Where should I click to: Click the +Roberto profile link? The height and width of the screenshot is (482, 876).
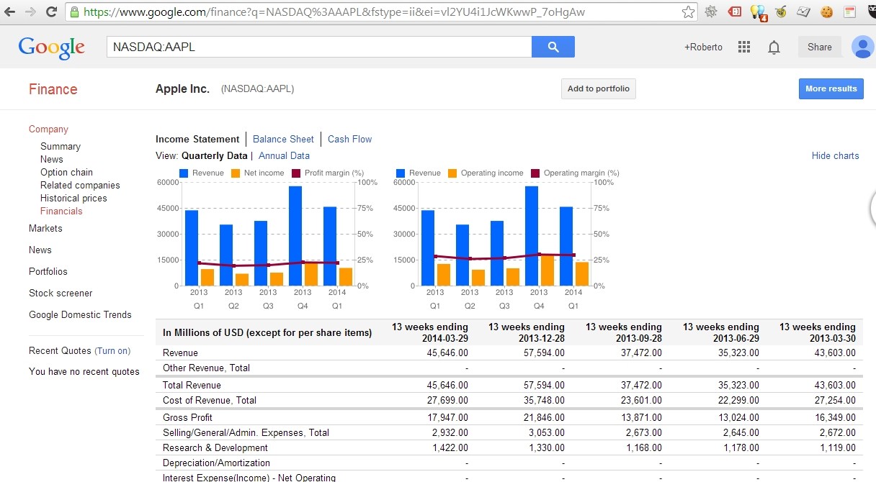(703, 47)
